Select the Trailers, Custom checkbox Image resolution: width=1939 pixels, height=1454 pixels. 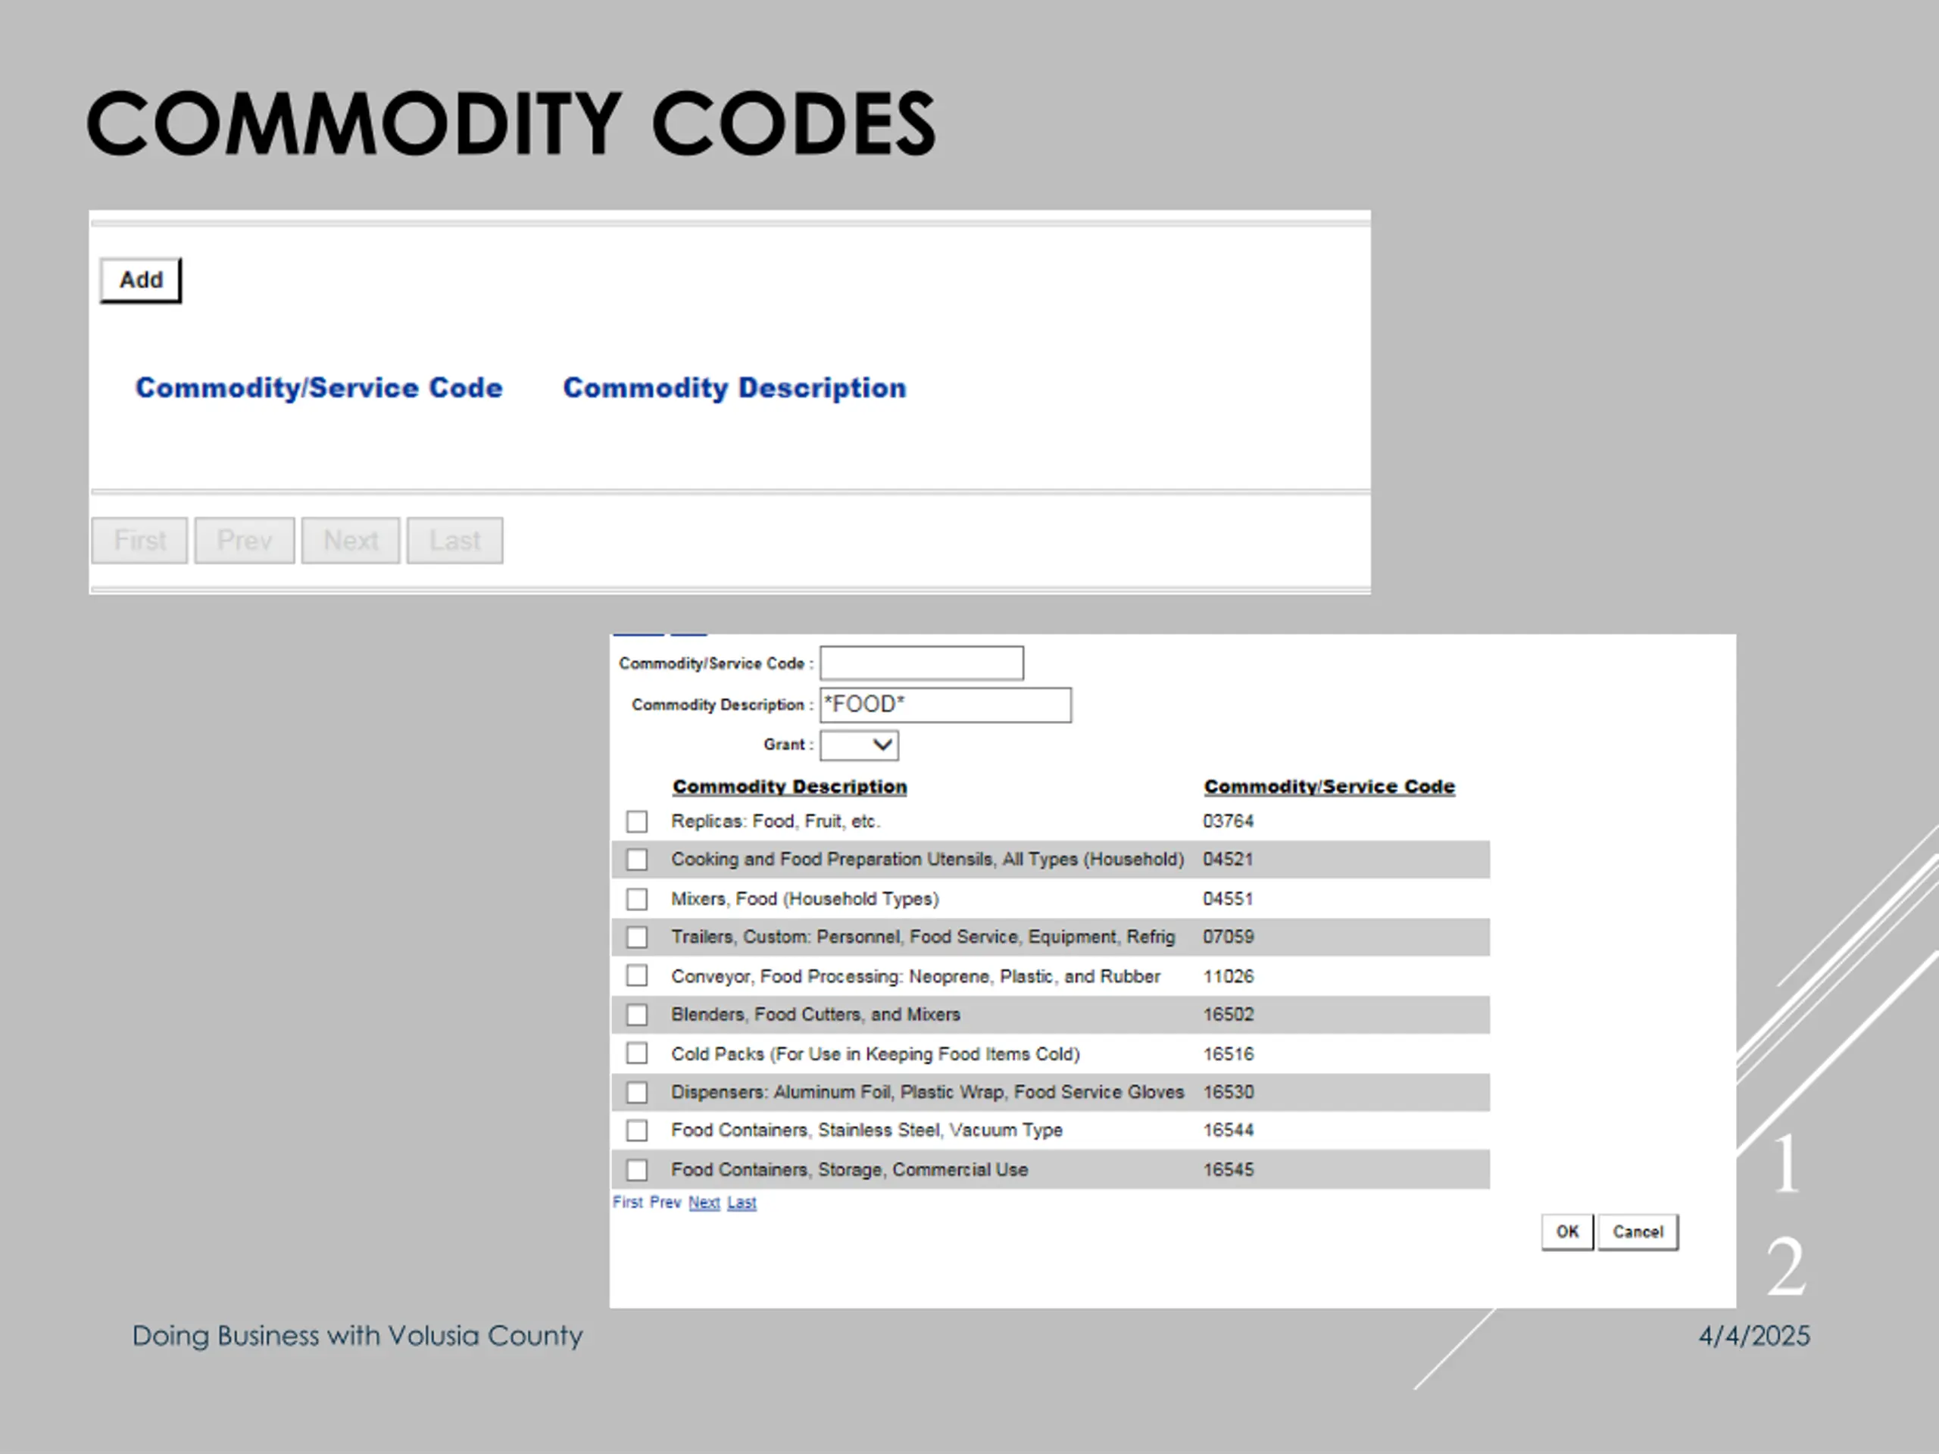click(x=637, y=937)
